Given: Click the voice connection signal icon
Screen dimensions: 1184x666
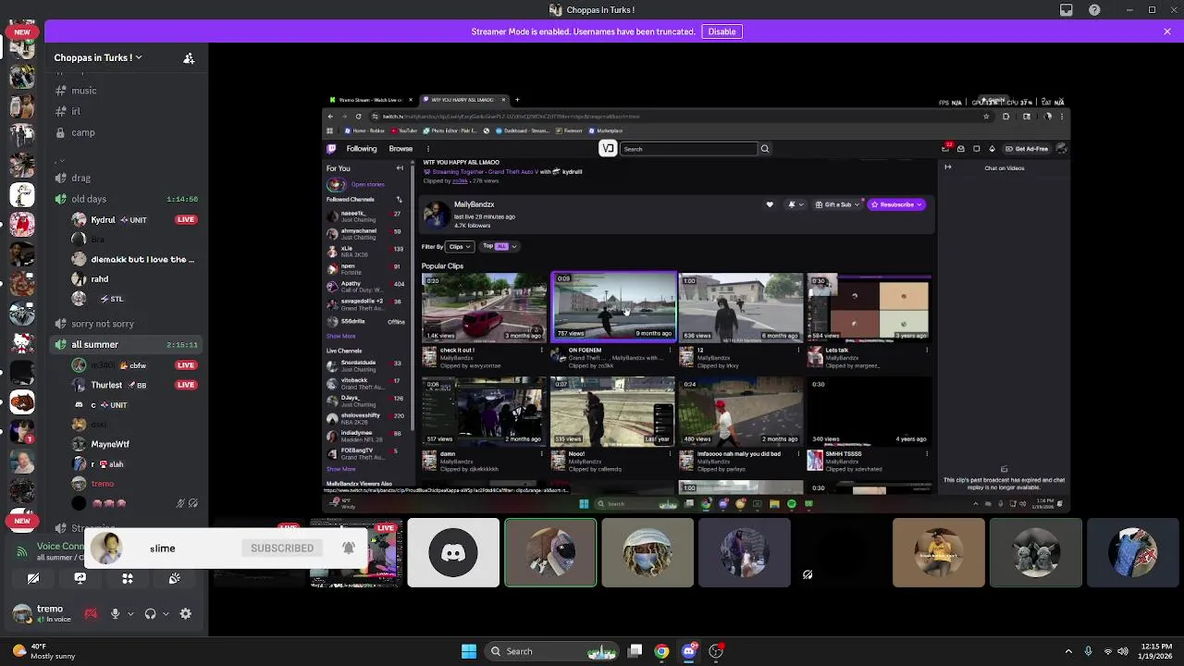Looking at the screenshot, I should pyautogui.click(x=21, y=551).
